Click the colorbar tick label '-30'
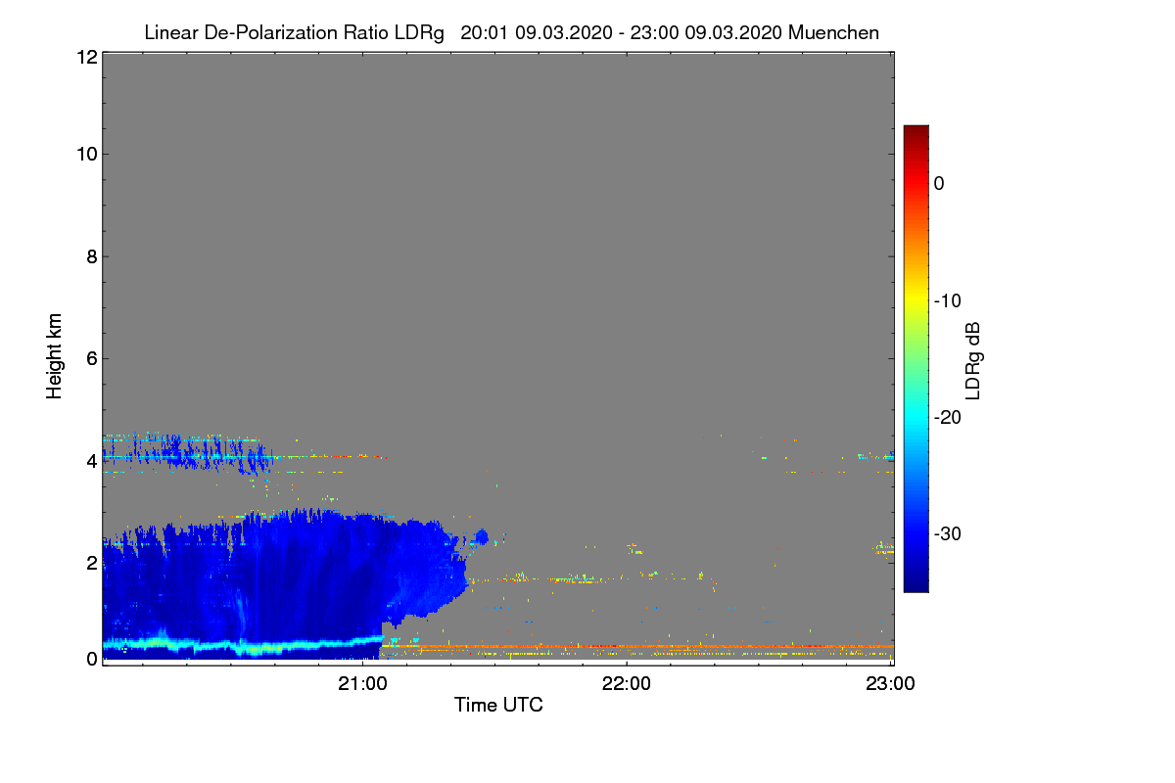The height and width of the screenshot is (783, 1175). point(947,534)
